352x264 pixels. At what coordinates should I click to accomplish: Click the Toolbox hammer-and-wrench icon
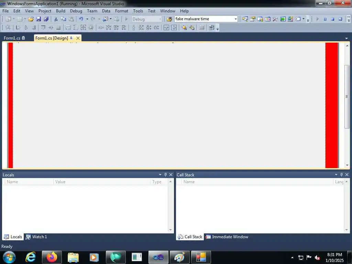pos(275,19)
